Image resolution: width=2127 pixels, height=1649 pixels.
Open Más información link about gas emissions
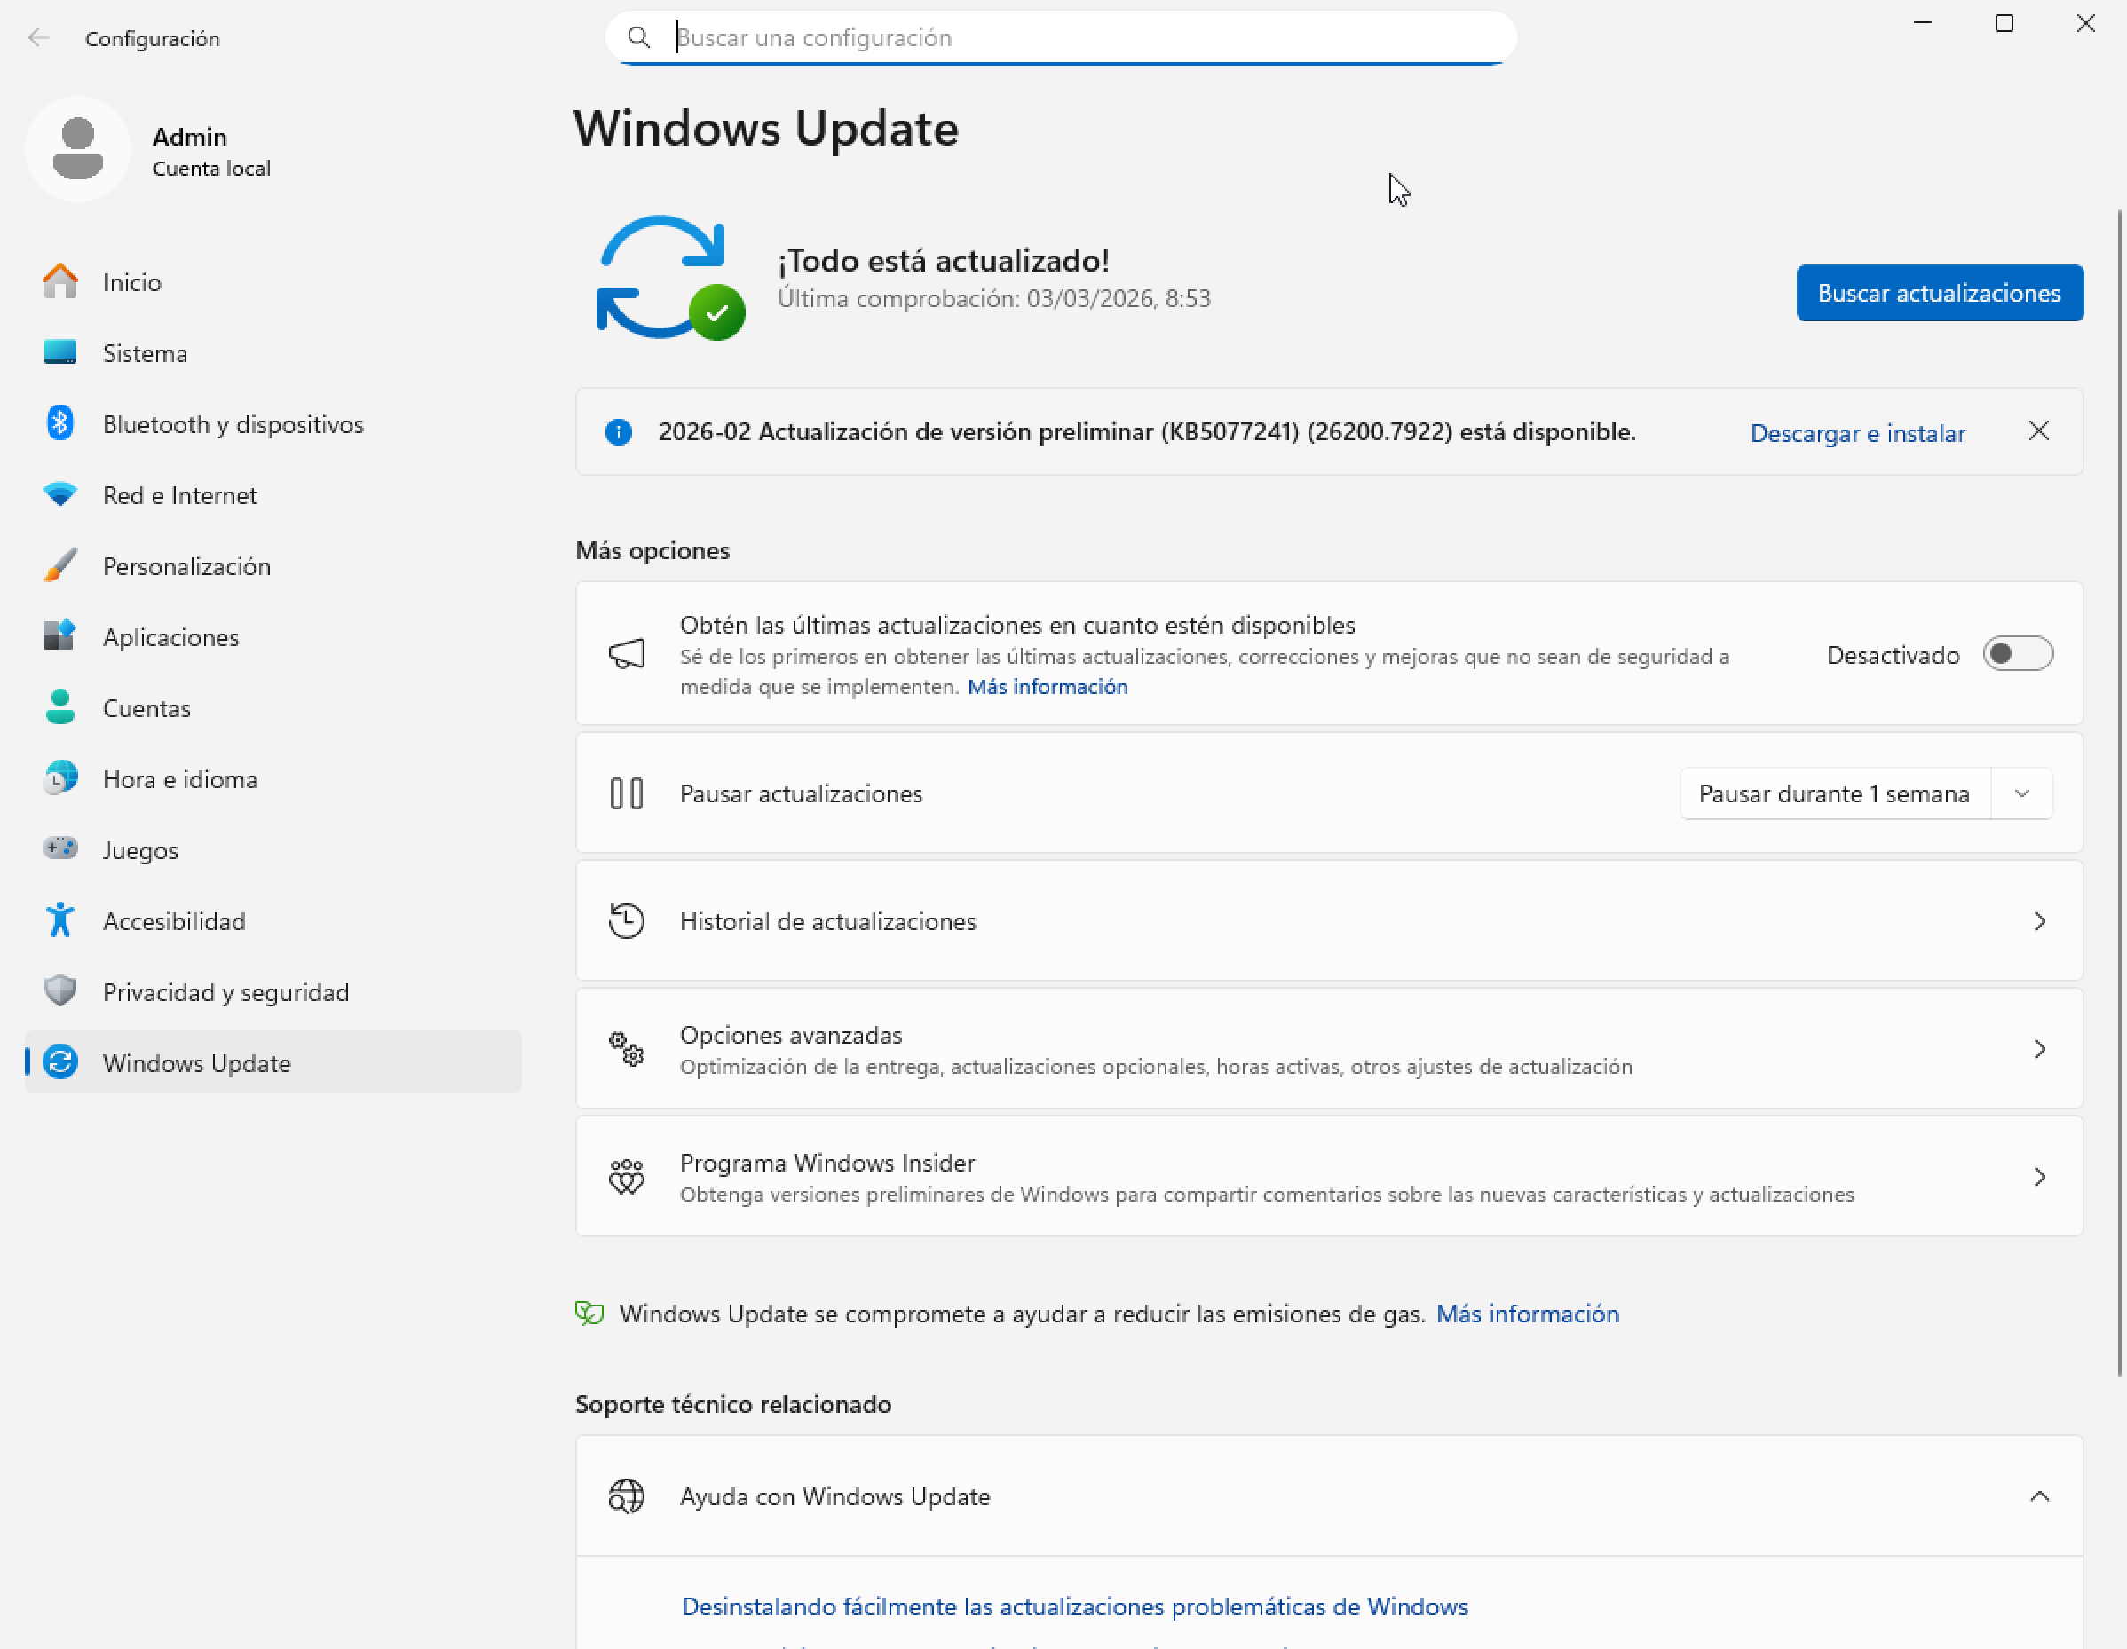point(1527,1314)
